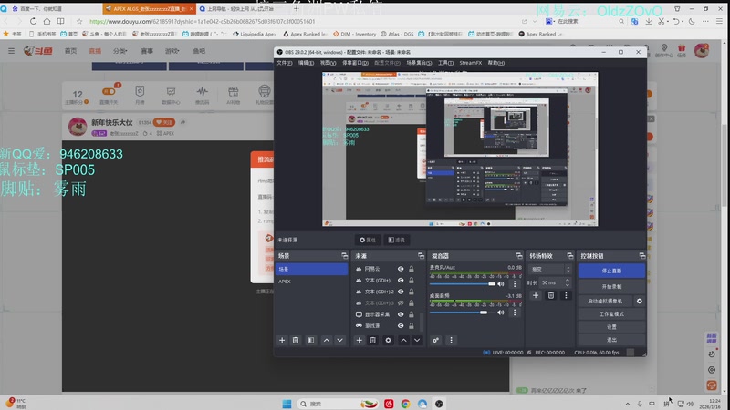This screenshot has height=410, width=730.
Task: Open Windows Start button on taskbar
Action: [287, 404]
